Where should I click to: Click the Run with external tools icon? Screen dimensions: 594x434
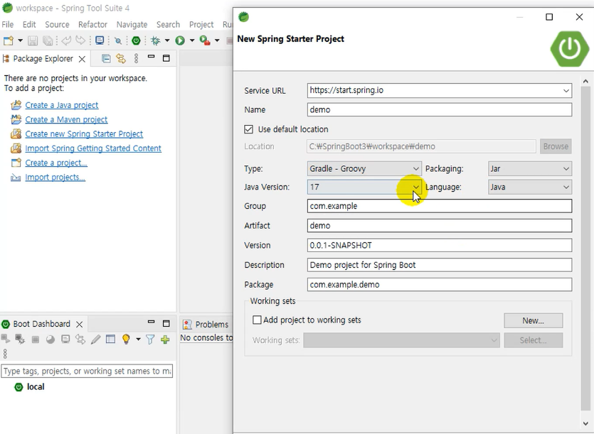[205, 40]
